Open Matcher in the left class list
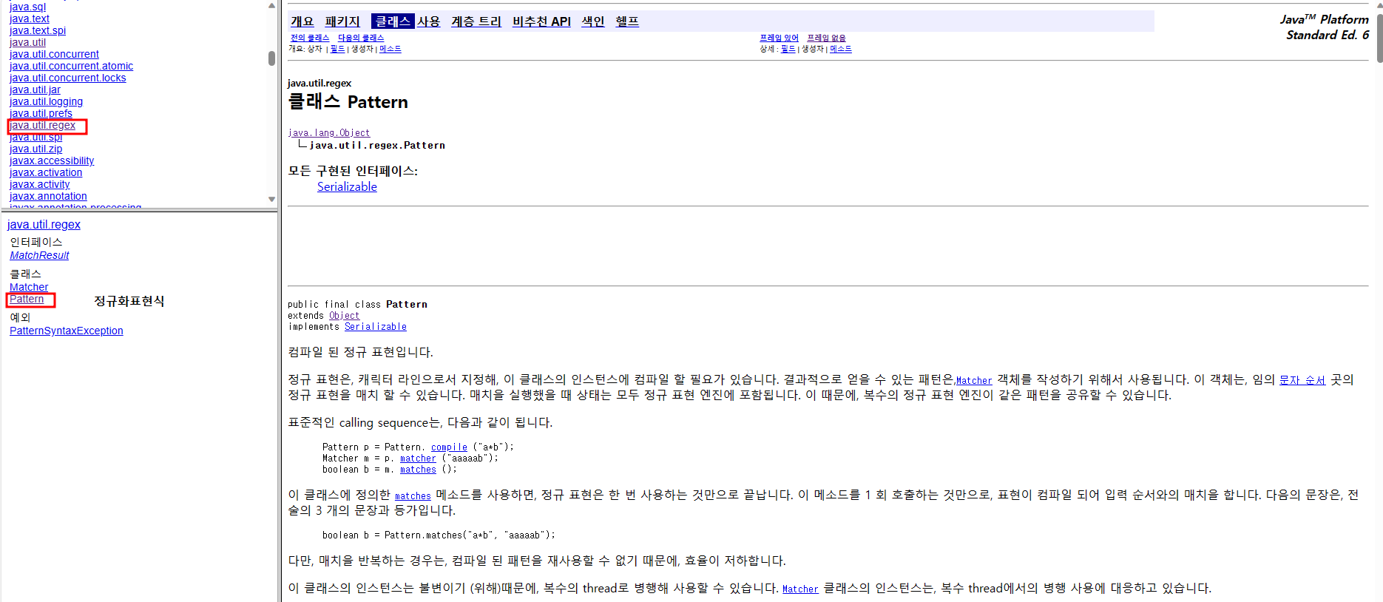 coord(29,287)
